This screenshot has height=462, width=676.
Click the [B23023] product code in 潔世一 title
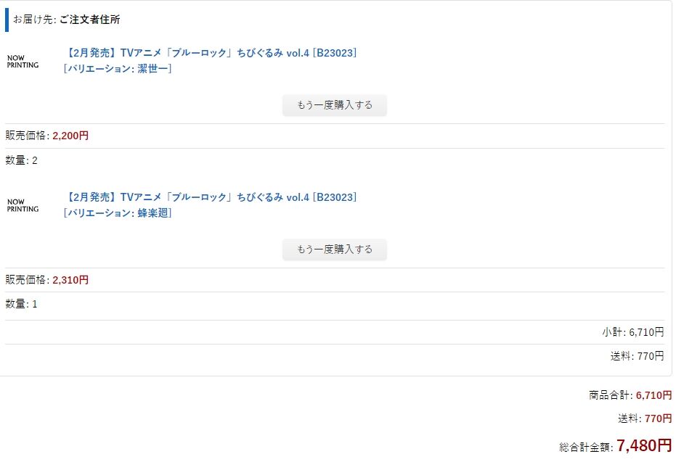click(x=335, y=53)
